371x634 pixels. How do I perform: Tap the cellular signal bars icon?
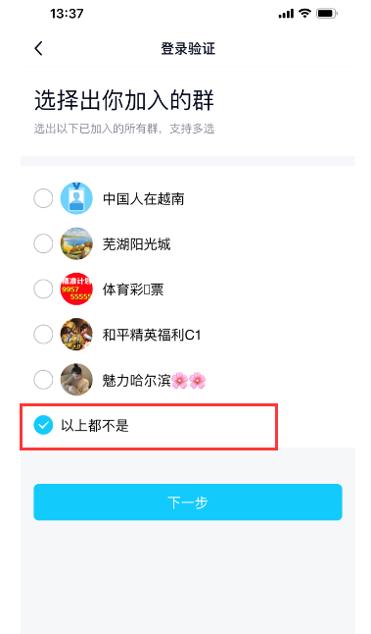tap(286, 14)
